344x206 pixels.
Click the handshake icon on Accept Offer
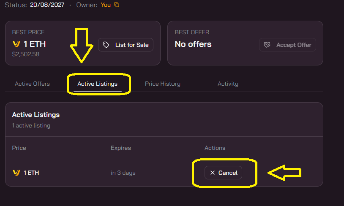pos(267,45)
